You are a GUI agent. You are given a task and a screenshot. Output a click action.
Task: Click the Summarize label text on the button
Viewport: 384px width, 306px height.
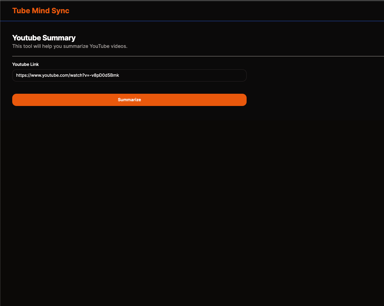pyautogui.click(x=129, y=100)
